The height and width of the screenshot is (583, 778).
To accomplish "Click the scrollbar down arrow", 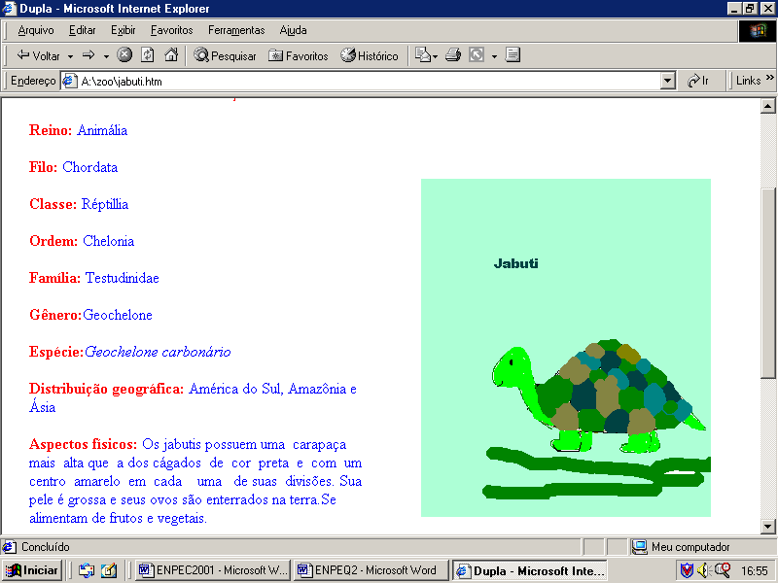I will click(x=767, y=527).
